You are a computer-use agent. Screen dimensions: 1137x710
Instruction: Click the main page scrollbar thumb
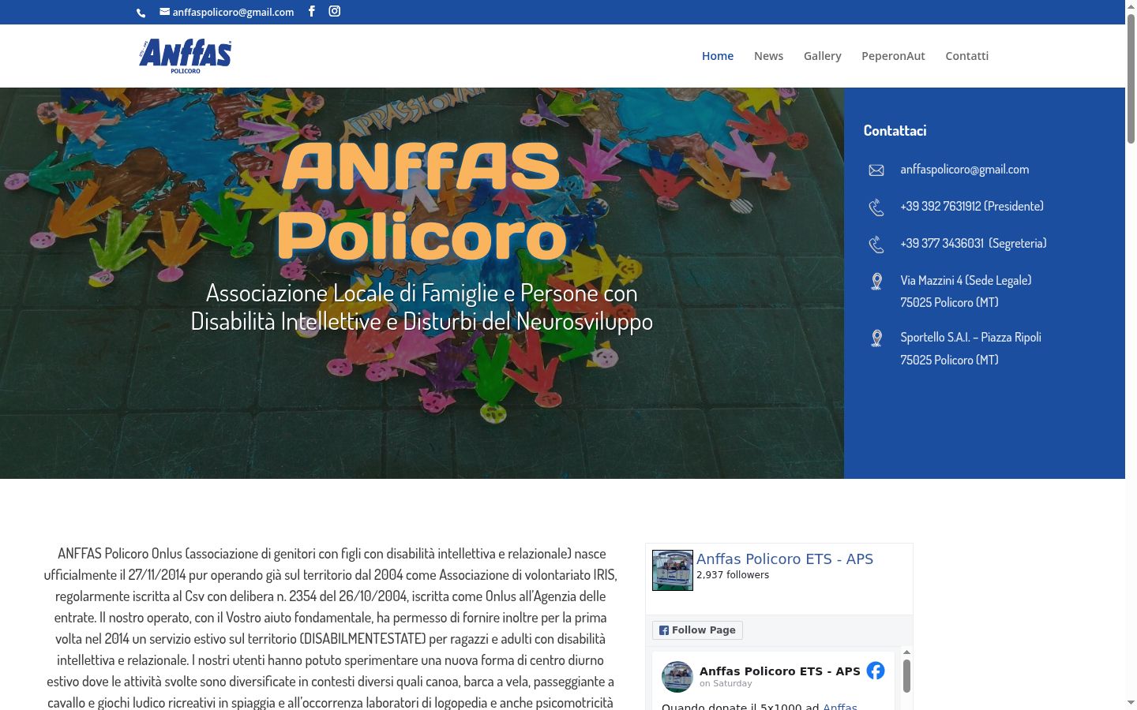(1131, 79)
